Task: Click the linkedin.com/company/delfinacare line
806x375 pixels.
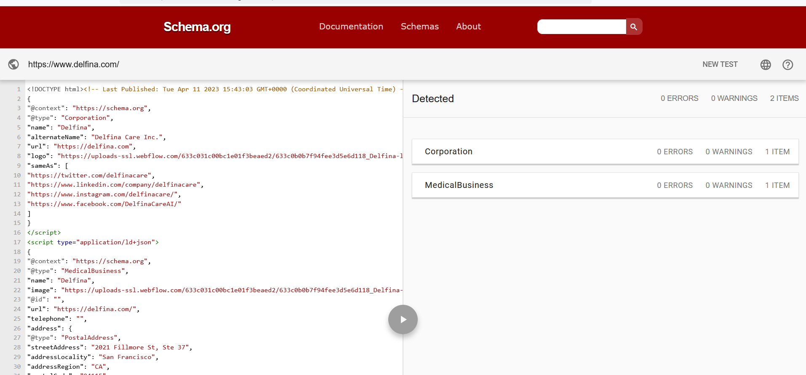Action: tap(115, 185)
